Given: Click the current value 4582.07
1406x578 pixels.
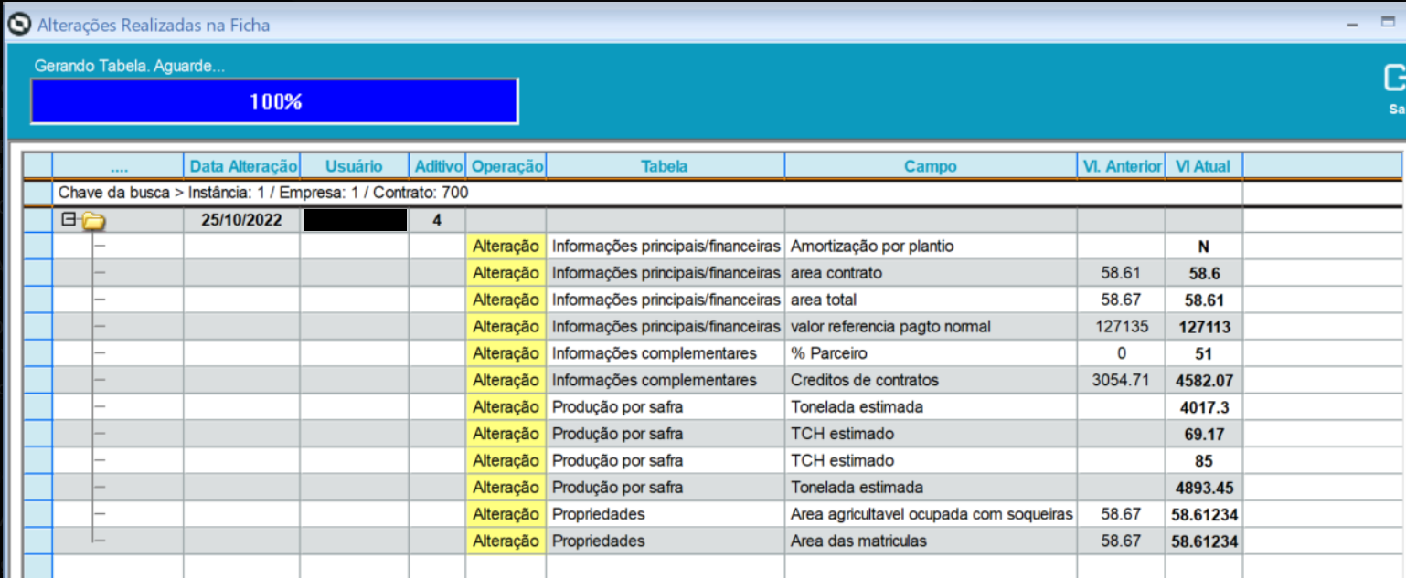Looking at the screenshot, I should (1204, 380).
